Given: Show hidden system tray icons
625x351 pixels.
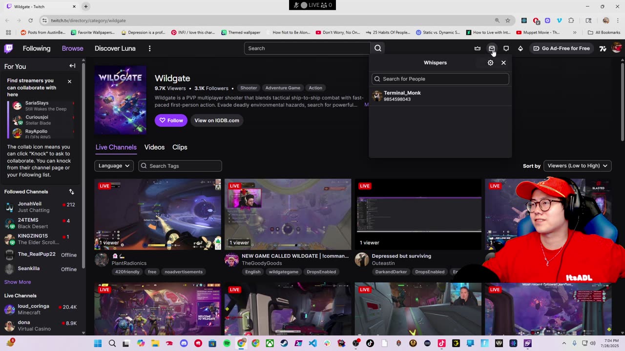Looking at the screenshot, I should point(565,343).
